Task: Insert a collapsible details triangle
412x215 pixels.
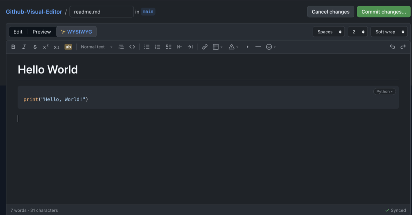Action: [x=247, y=47]
